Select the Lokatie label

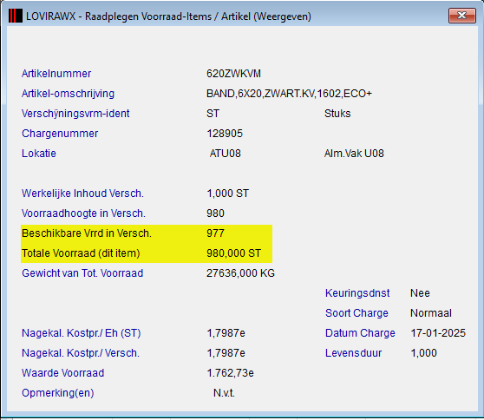pyautogui.click(x=39, y=154)
